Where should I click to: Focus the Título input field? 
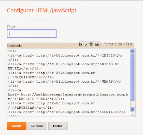point(31,33)
